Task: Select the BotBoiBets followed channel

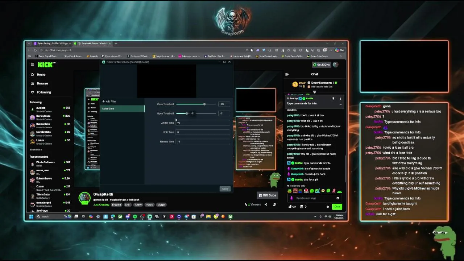Action: [50, 125]
